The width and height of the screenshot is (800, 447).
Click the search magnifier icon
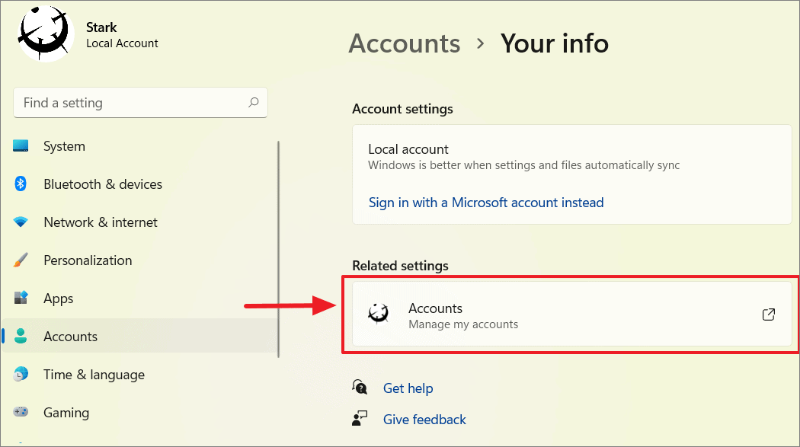(x=254, y=103)
